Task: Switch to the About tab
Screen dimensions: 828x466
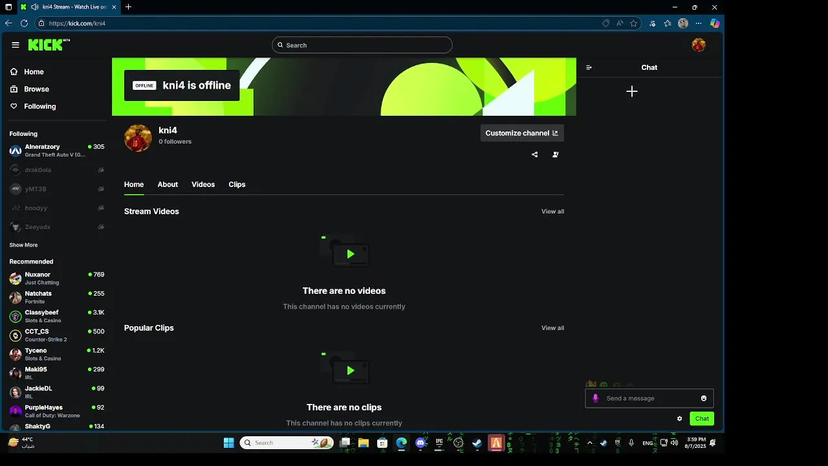Action: tap(168, 184)
